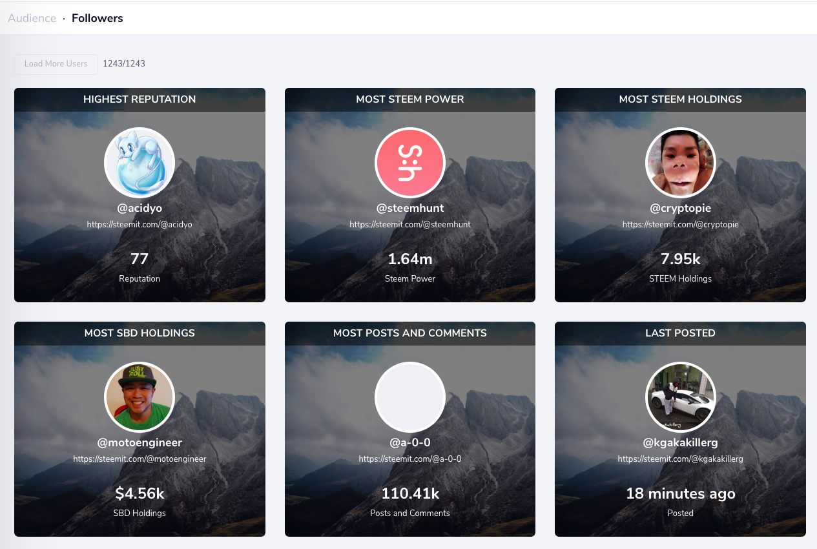Open the @kgakakillerg car avatar
Screen dimensions: 817x549
coord(681,397)
